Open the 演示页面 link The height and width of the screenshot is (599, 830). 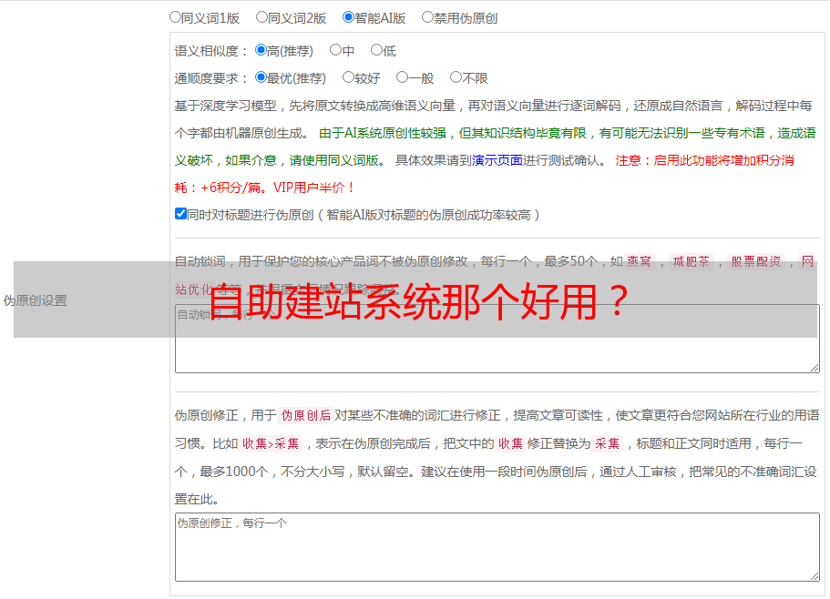[497, 160]
